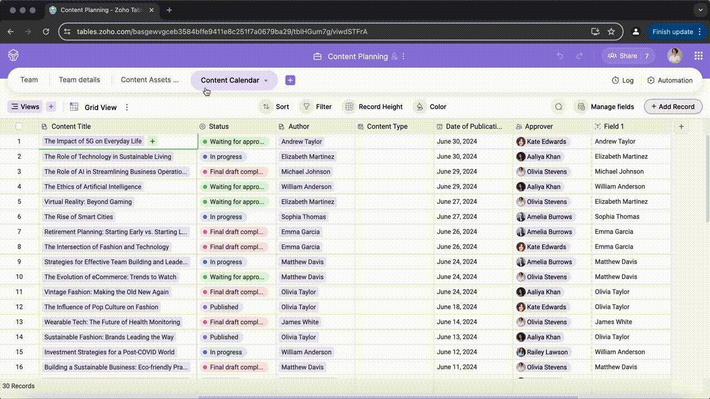
Task: Switch to the Team details tab
Action: tap(79, 80)
